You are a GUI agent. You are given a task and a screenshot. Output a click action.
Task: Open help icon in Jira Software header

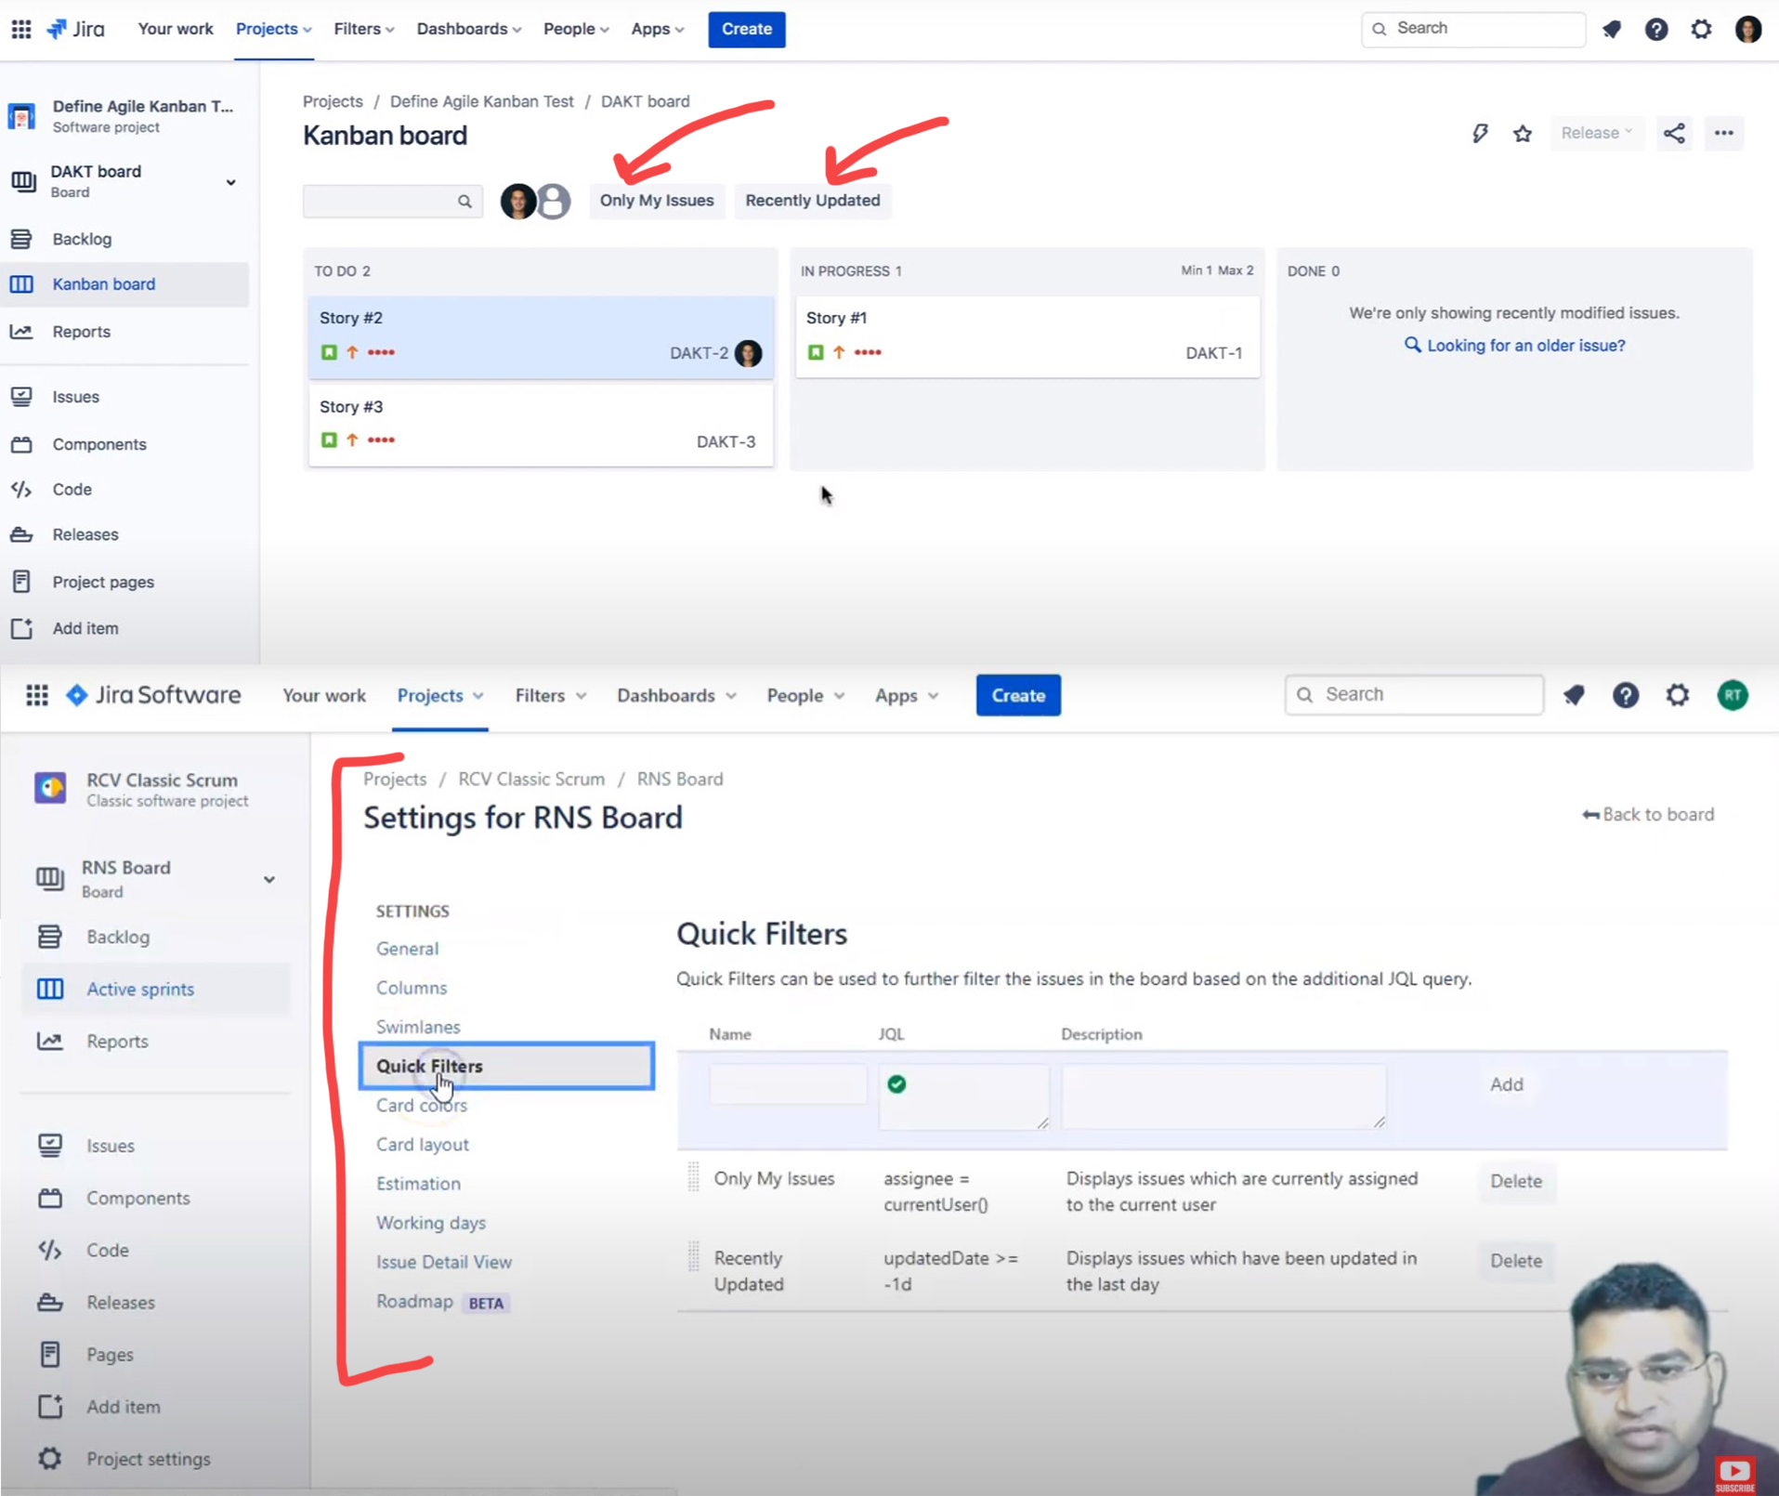(1626, 695)
